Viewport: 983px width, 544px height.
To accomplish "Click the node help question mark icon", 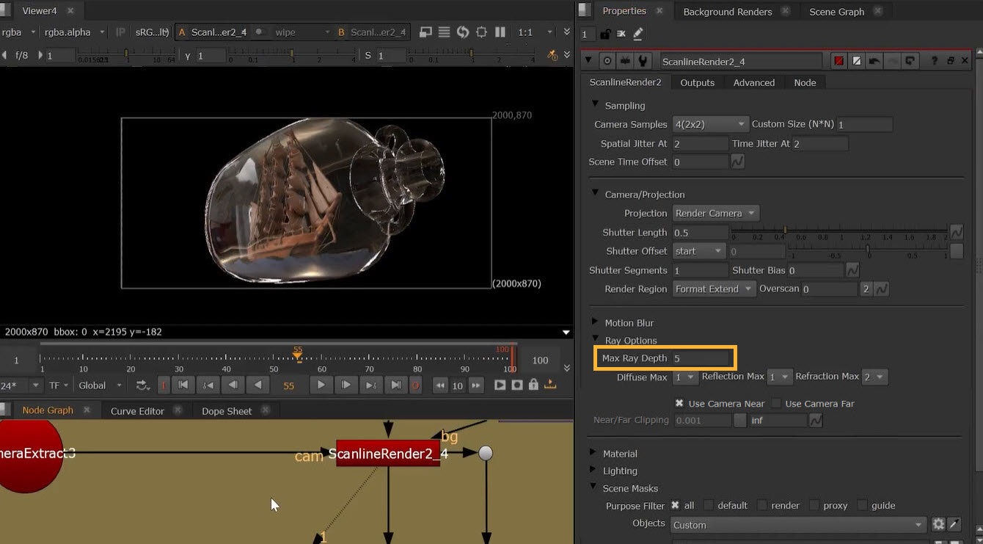I will [x=934, y=62].
